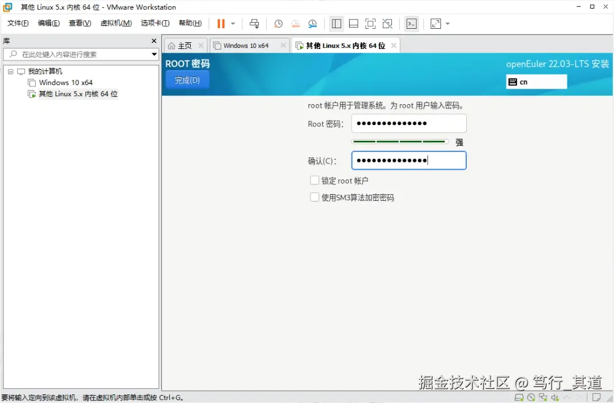Open the 选项卡(T) menu
This screenshot has width=614, height=403.
(x=155, y=23)
